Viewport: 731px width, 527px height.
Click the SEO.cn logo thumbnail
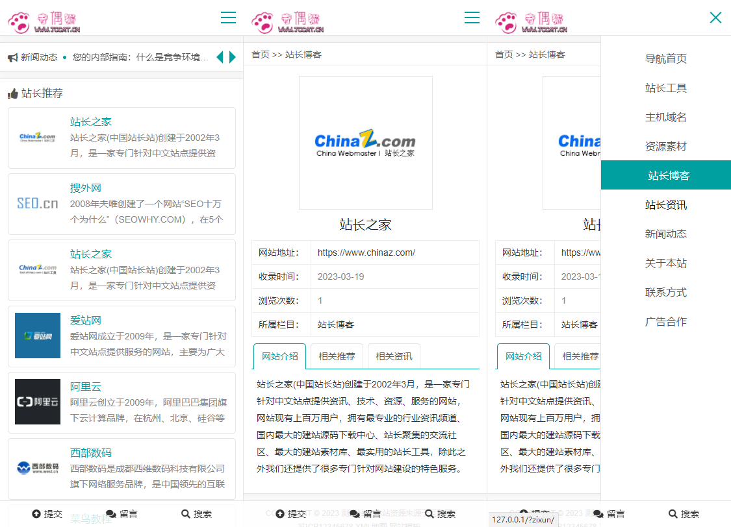(38, 203)
